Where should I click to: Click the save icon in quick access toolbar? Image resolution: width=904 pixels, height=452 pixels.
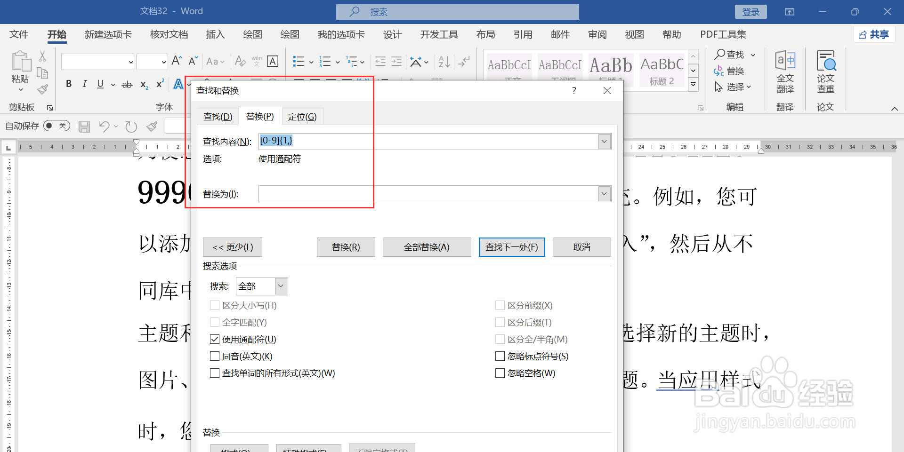pos(84,126)
